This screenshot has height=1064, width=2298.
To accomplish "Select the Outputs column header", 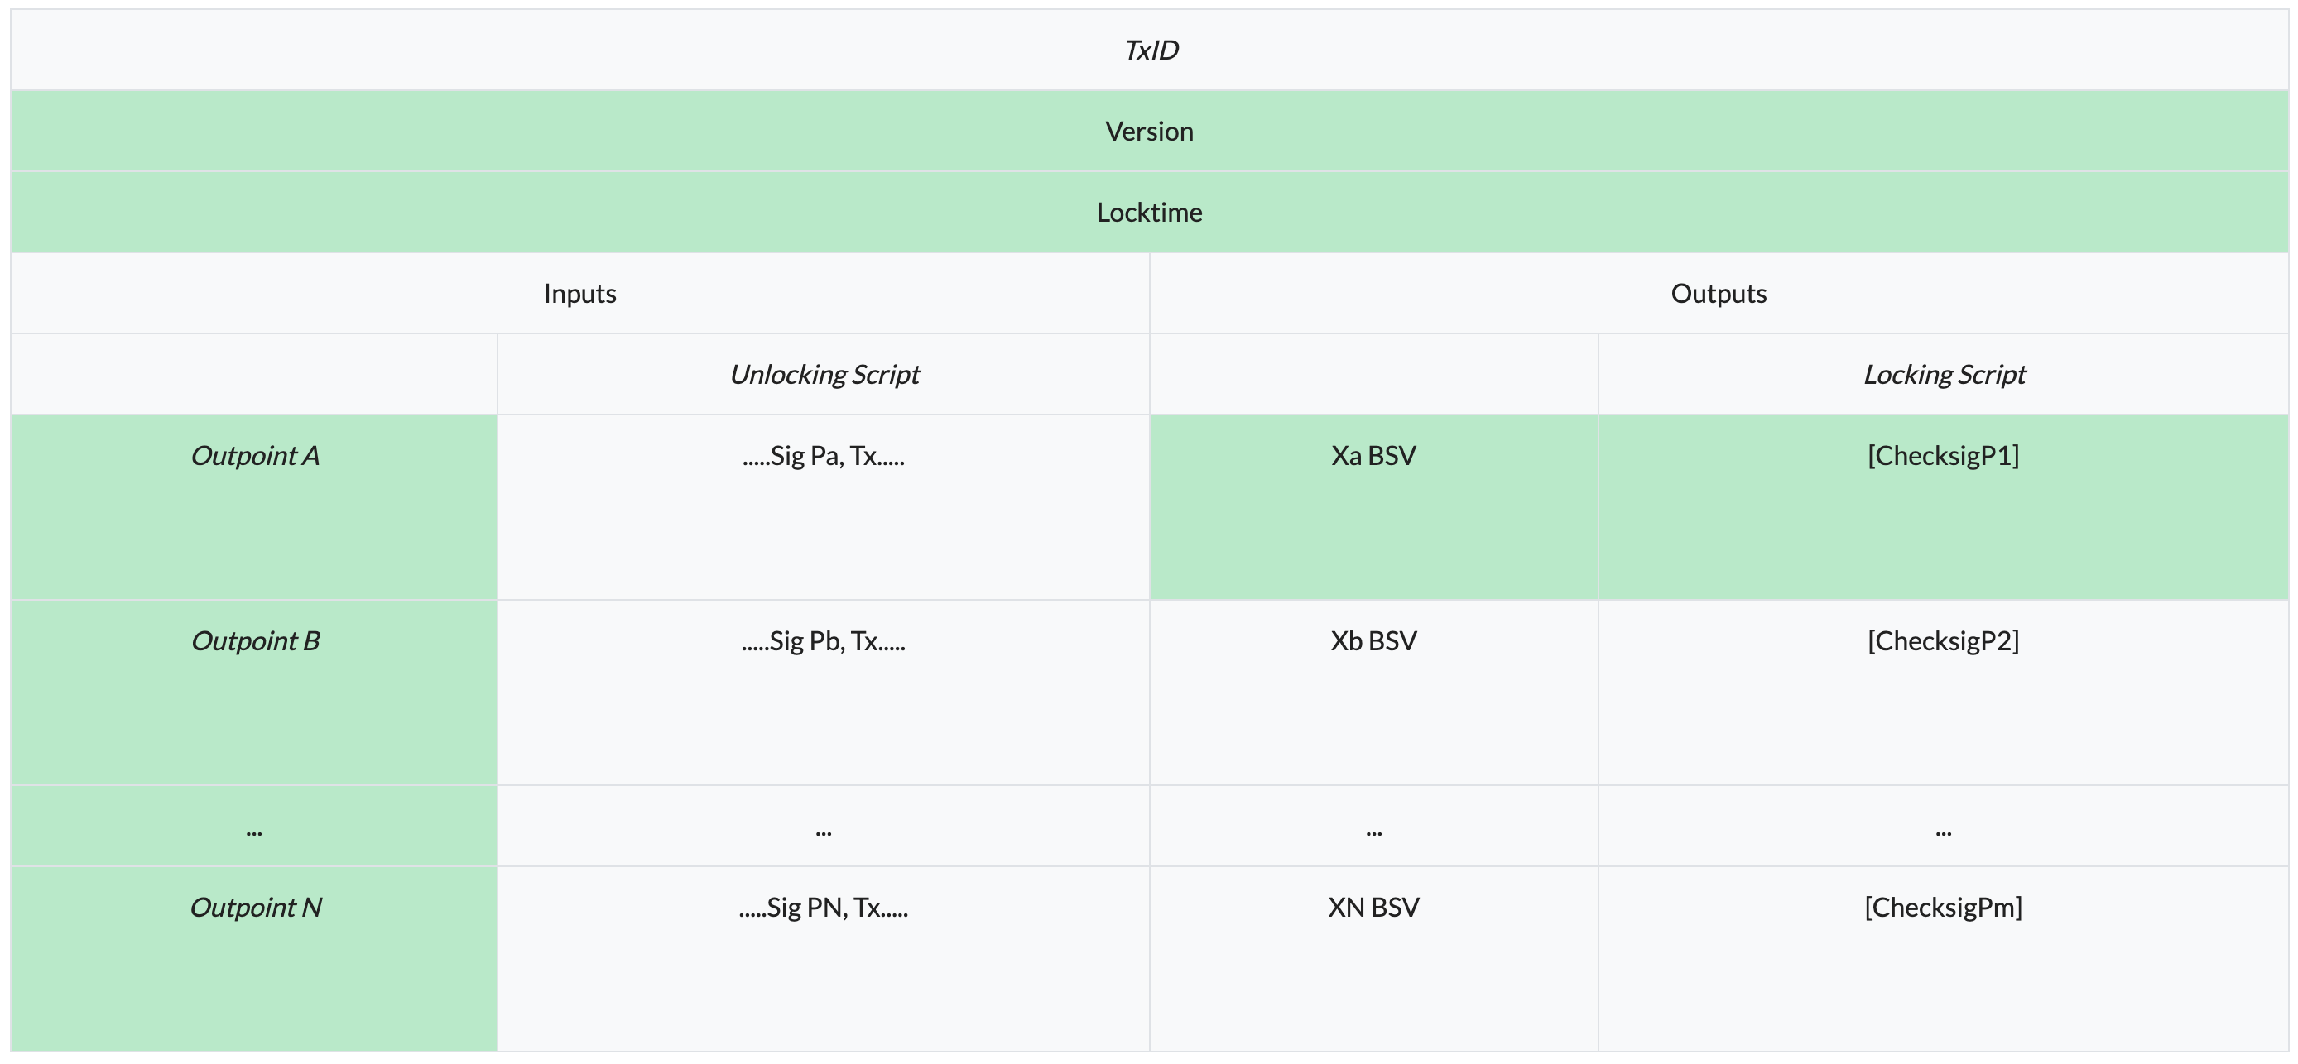I will coord(1719,294).
